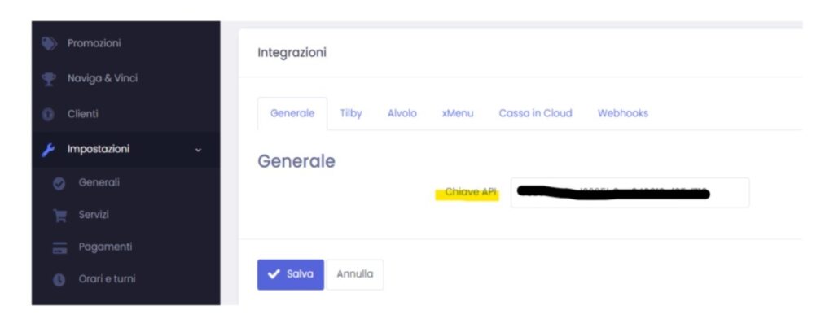Go to the xMenu tab
This screenshot has height=328, width=834.
pos(457,113)
